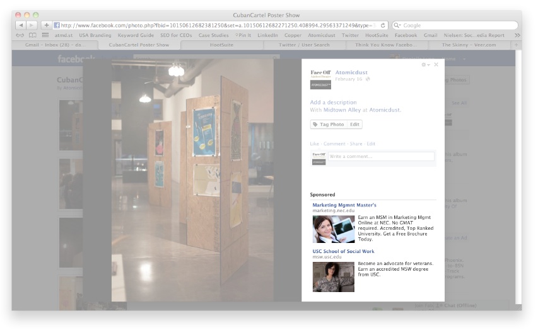Open the Atomicdust bookmark in bookmarks bar
The image size is (538, 333).
(322, 35)
